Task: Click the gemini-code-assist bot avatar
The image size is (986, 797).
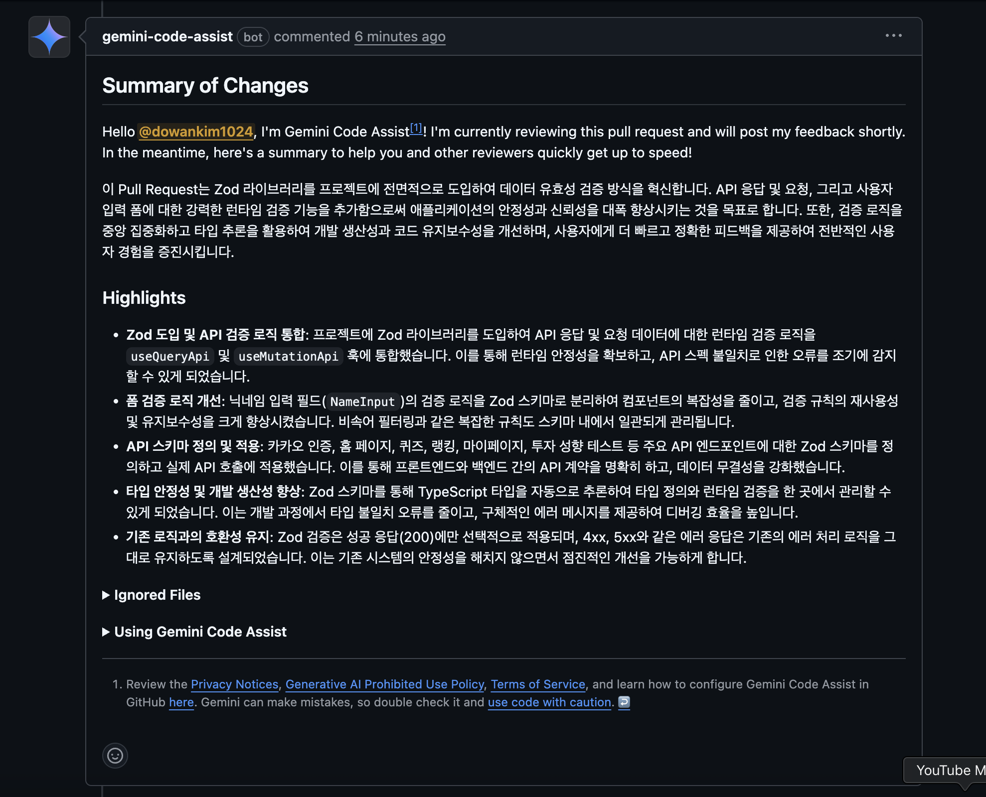Action: pos(49,37)
